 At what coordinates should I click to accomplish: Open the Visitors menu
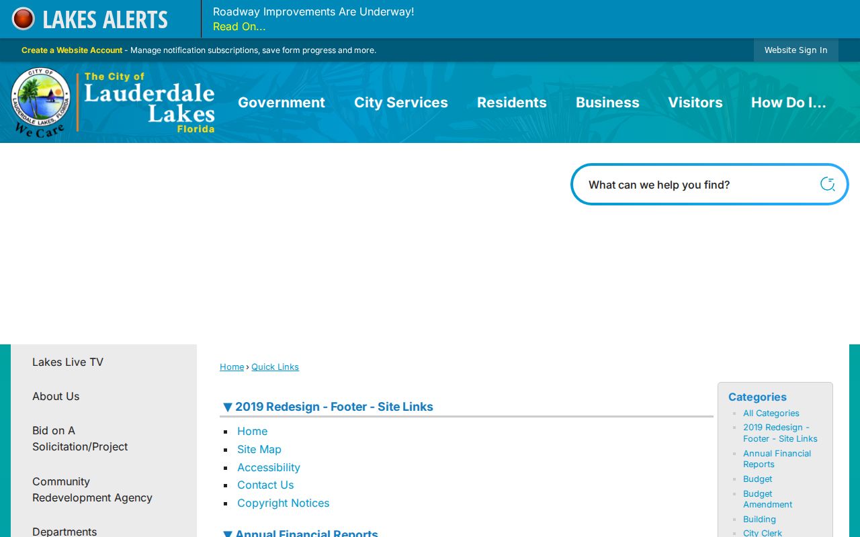[x=695, y=103]
